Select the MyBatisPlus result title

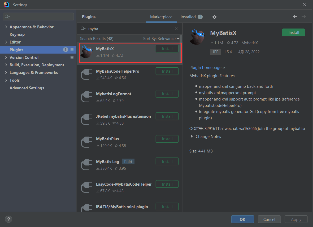coord(107,139)
